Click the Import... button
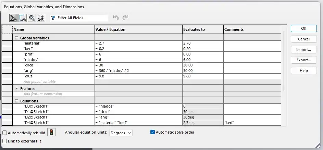 click(x=303, y=50)
